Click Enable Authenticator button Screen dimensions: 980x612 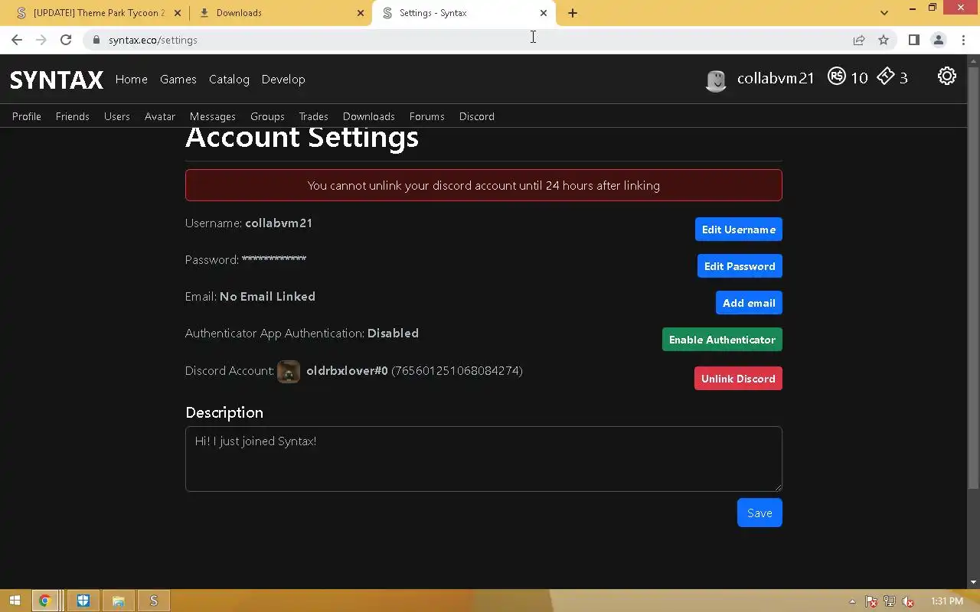pyautogui.click(x=722, y=340)
